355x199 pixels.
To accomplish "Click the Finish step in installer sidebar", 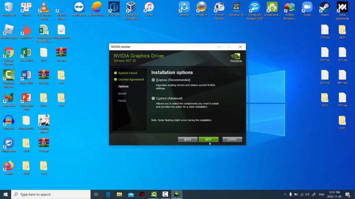I will 122,101.
